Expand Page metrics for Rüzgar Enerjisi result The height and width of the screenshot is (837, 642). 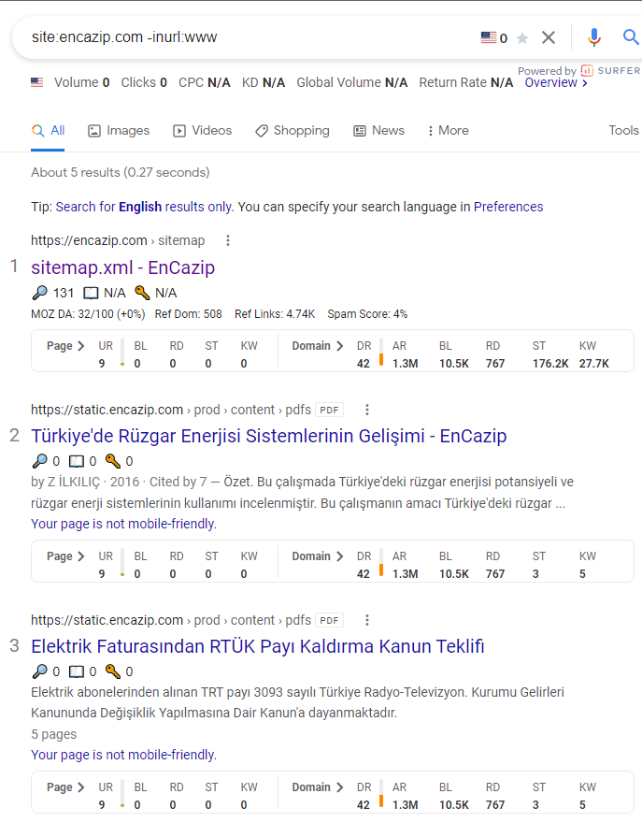[x=65, y=556]
